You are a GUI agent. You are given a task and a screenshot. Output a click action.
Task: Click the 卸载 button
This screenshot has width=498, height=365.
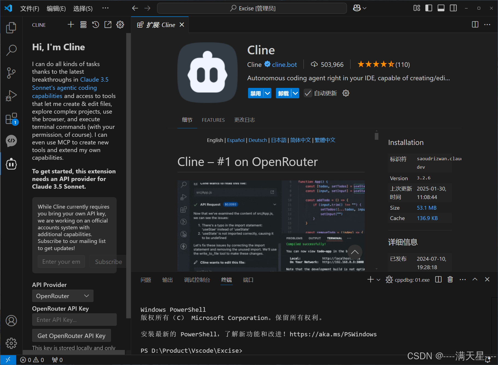click(284, 93)
